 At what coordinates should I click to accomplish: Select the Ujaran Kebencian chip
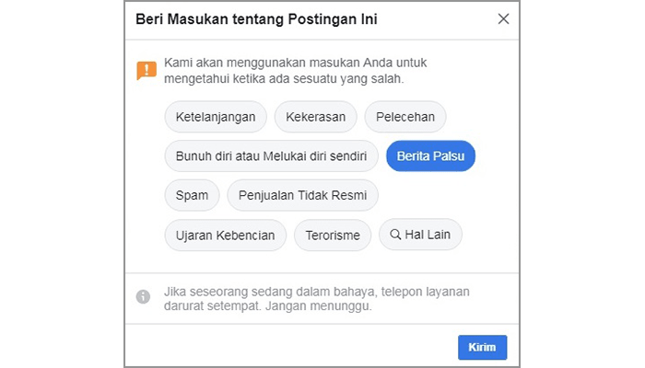tap(225, 235)
